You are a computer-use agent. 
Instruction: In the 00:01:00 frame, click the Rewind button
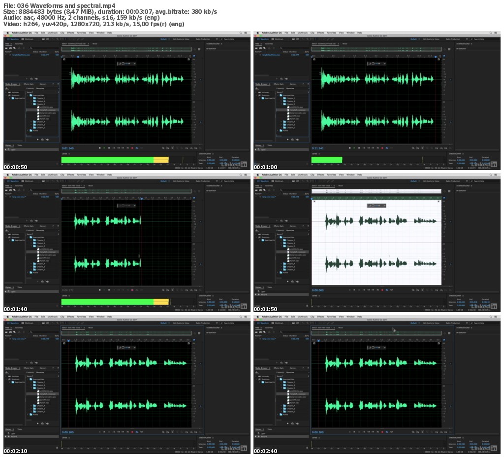click(368, 148)
